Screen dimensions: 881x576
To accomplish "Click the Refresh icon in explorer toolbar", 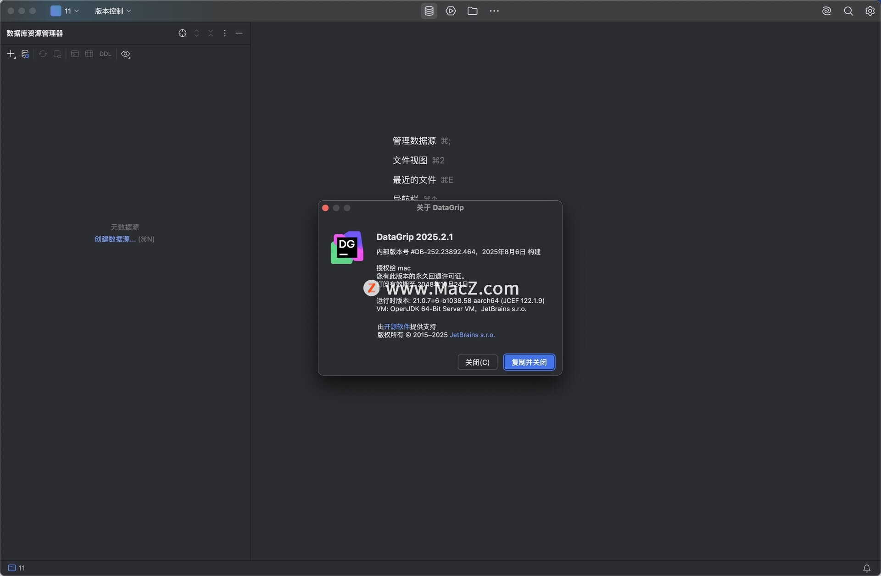I will (x=43, y=54).
